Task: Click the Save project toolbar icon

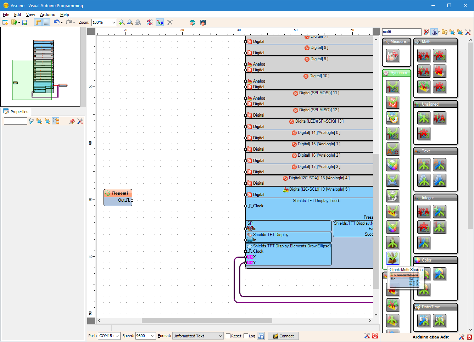Action: click(24, 22)
